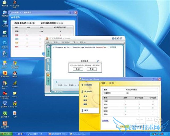Open the KingSoft archive desktop icon

click(x=15, y=104)
